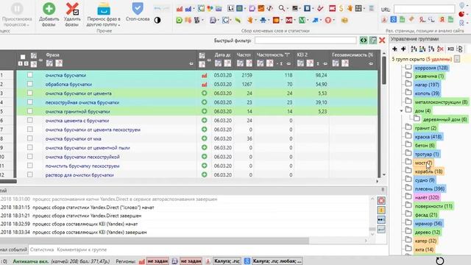
Task: Check the box for раствор для очистки брусчатки
Action: click(29, 174)
